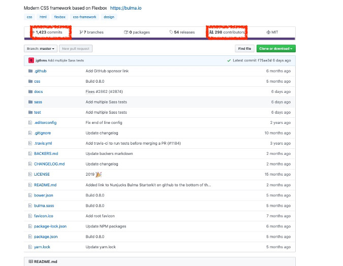Click the folder icon next to .github
This screenshot has height=266, width=343.
(x=30, y=71)
